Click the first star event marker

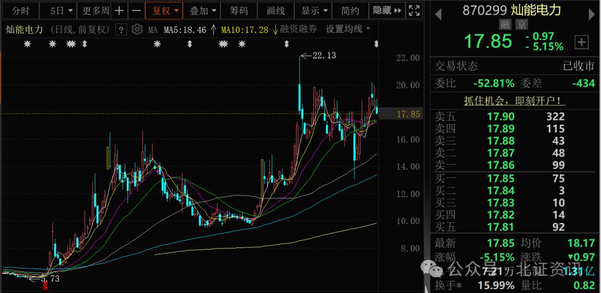click(x=27, y=44)
